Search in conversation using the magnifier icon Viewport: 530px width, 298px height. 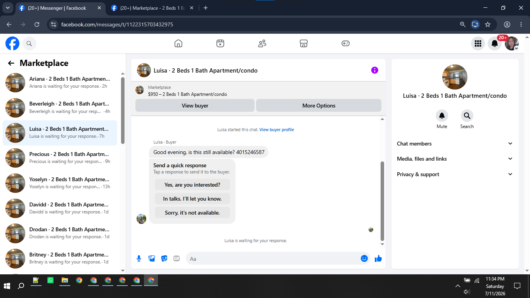tap(467, 116)
